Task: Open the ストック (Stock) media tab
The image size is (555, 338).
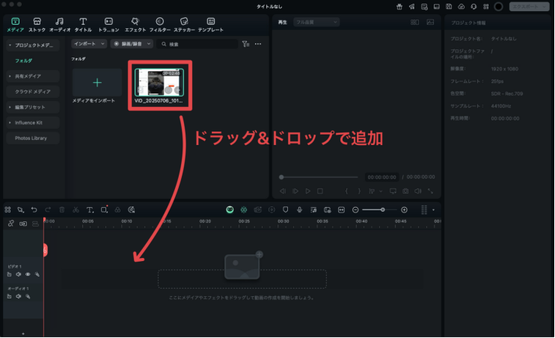Action: click(x=37, y=24)
